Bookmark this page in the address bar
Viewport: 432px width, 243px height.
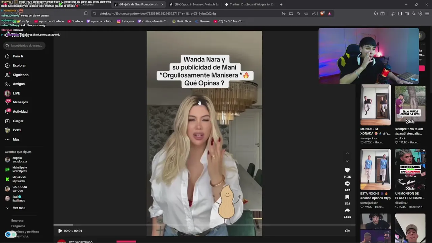click(x=86, y=13)
